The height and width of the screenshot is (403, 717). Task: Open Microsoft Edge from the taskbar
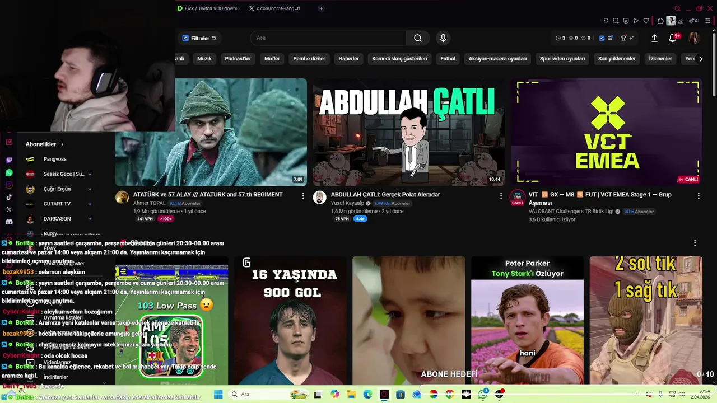tap(367, 394)
